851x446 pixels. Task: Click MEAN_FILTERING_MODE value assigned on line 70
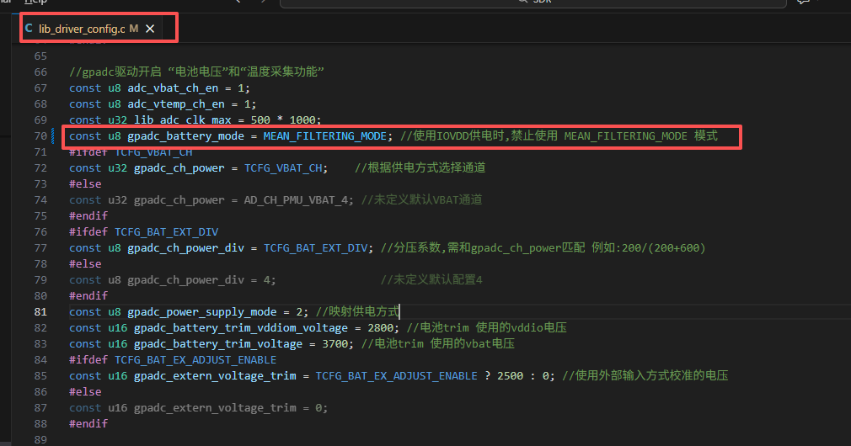[x=325, y=136]
